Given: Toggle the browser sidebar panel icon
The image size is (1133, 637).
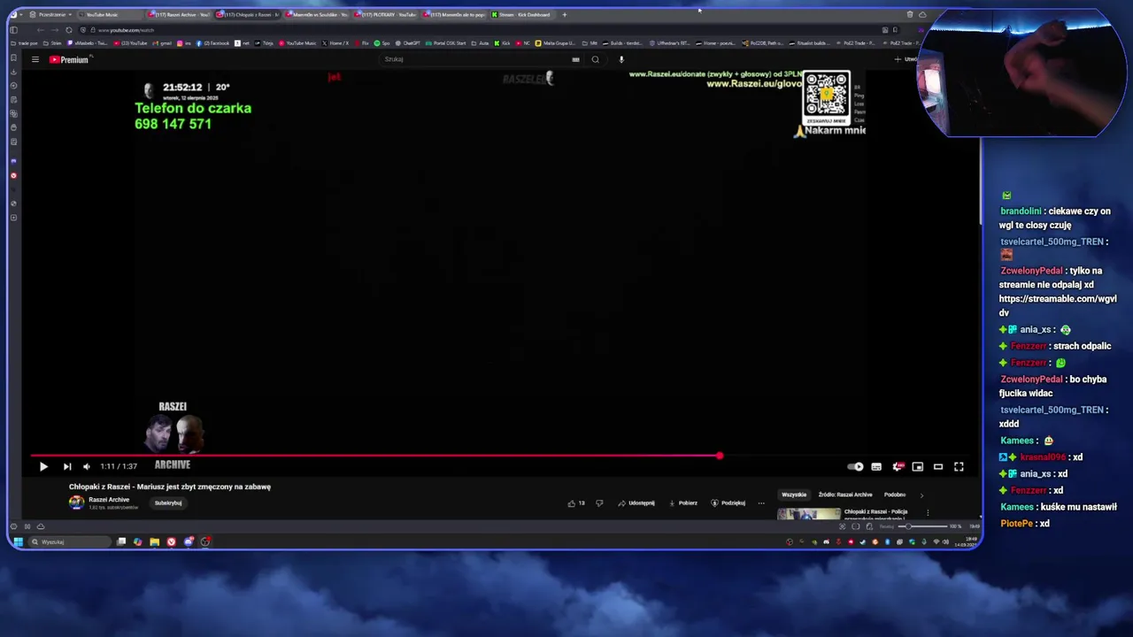Looking at the screenshot, I should pos(13,30).
